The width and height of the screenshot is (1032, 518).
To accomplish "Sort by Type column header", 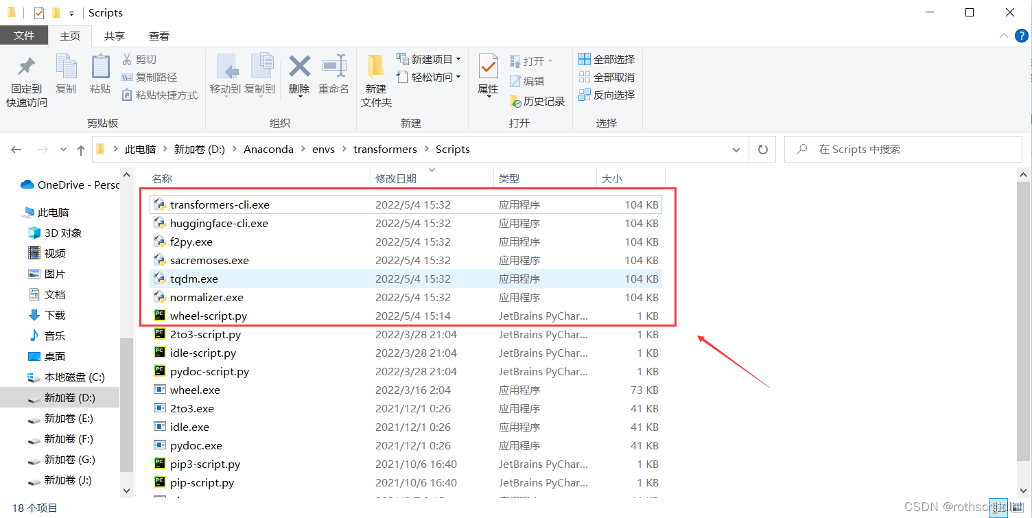I will click(x=546, y=178).
